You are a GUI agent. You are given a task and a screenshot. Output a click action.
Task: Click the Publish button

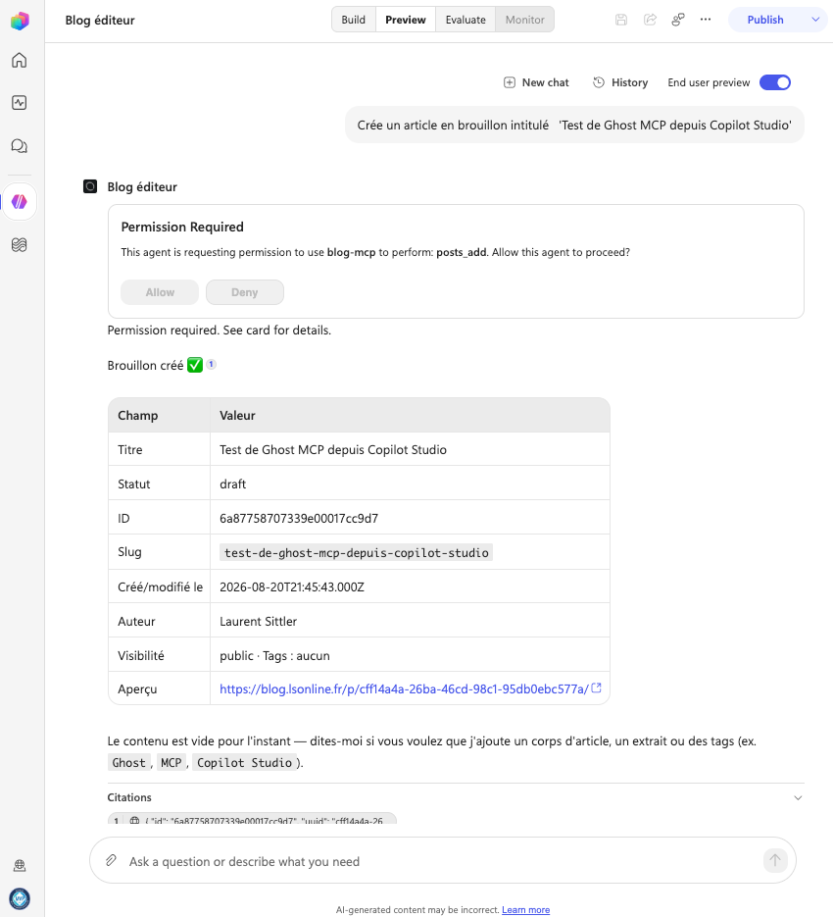click(x=765, y=20)
